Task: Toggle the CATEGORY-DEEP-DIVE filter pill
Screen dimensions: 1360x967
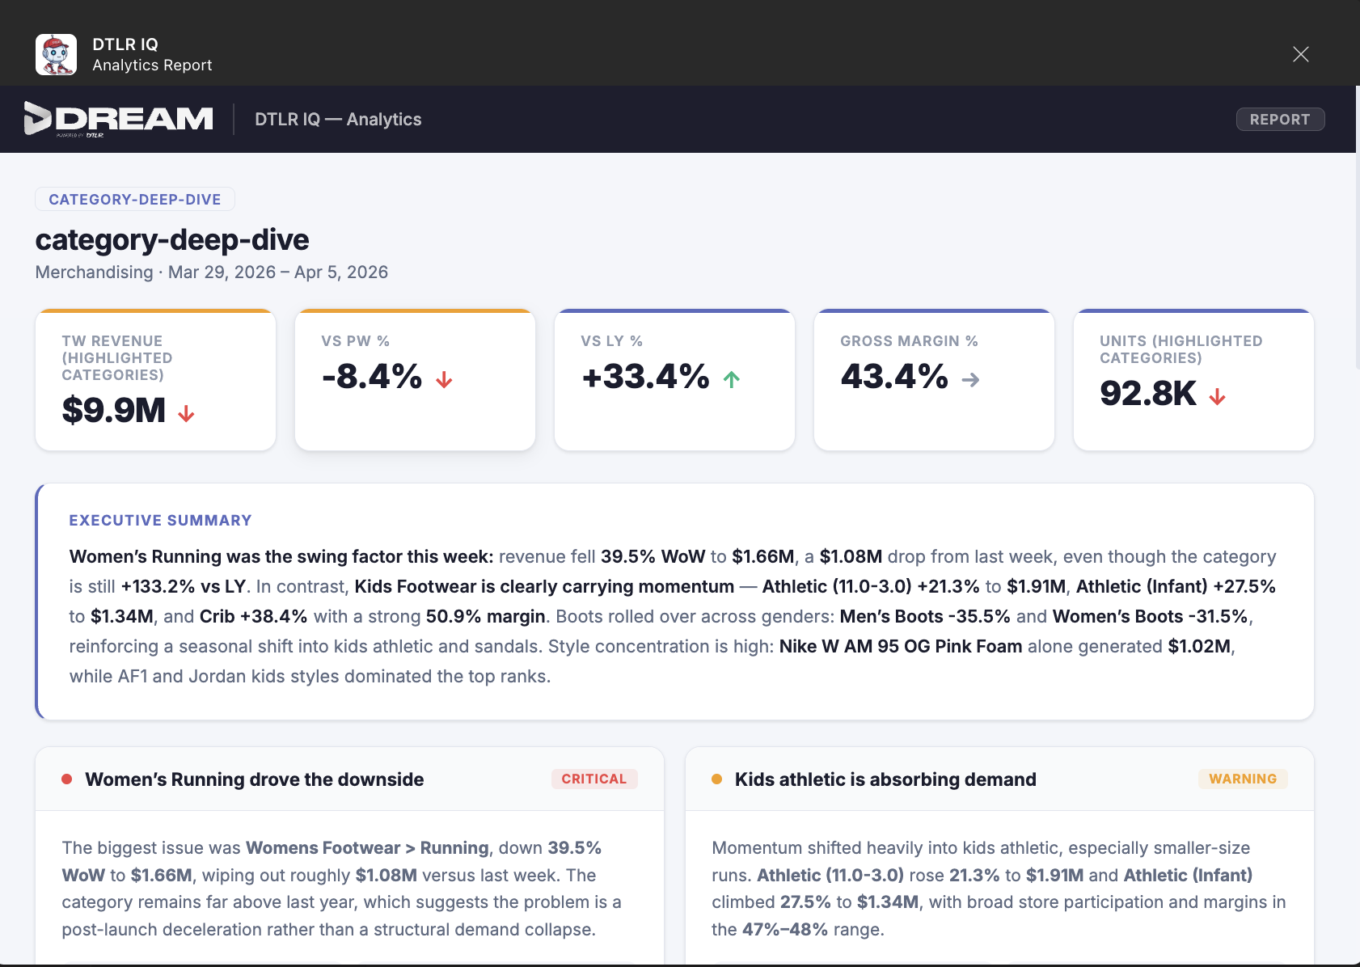Action: tap(134, 199)
